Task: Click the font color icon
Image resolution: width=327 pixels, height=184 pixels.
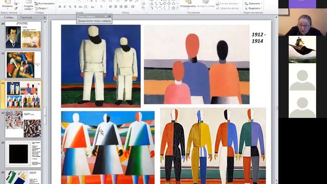Action: tap(101, 7)
